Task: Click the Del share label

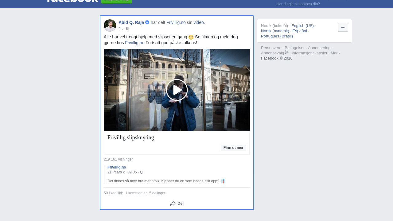Action: [181, 204]
